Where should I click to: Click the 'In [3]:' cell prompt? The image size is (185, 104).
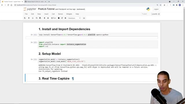click(34, 59)
